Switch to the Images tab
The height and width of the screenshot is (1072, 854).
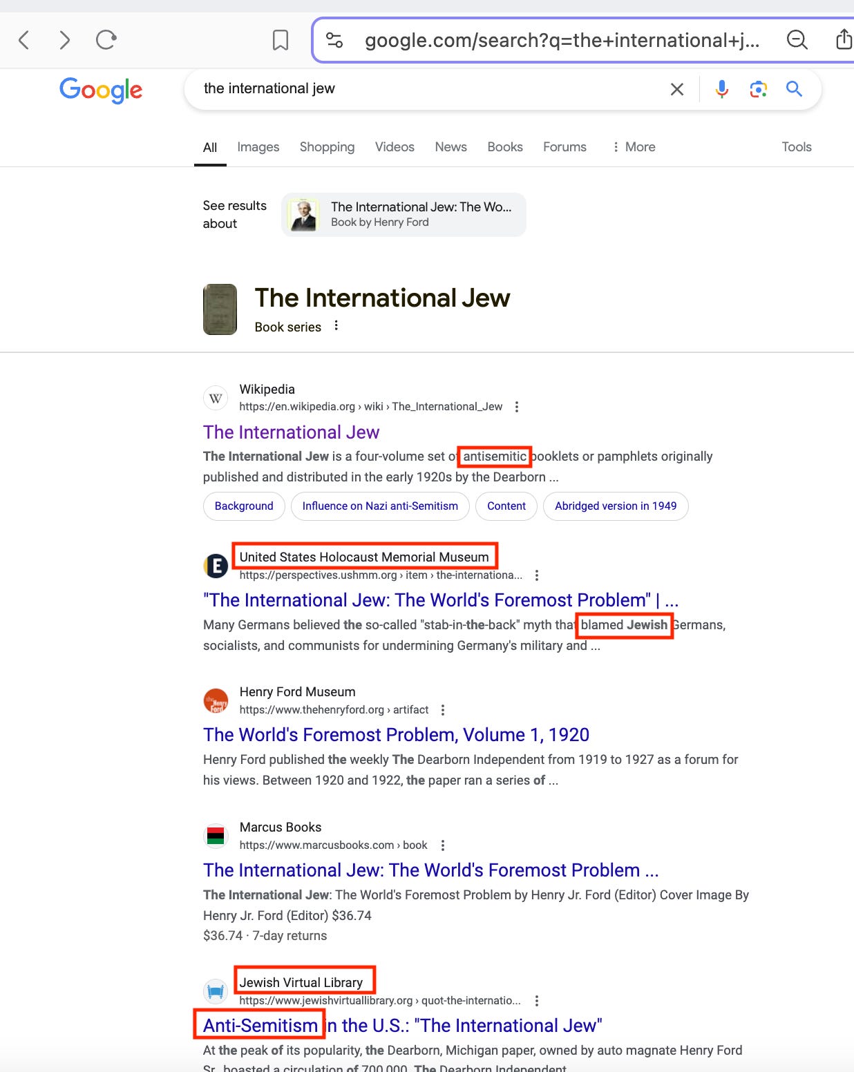pos(258,147)
